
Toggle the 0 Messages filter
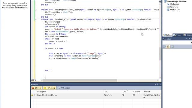coord(64,88)
